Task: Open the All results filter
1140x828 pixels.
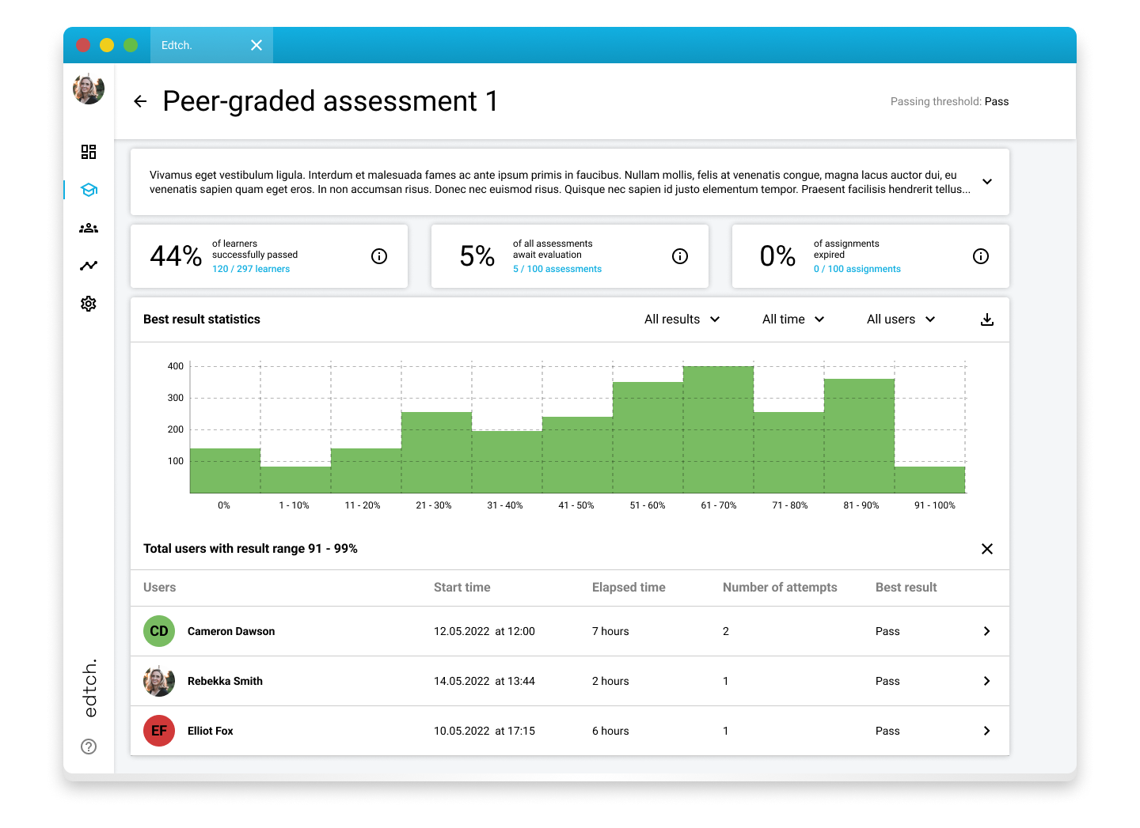Action: pos(682,319)
